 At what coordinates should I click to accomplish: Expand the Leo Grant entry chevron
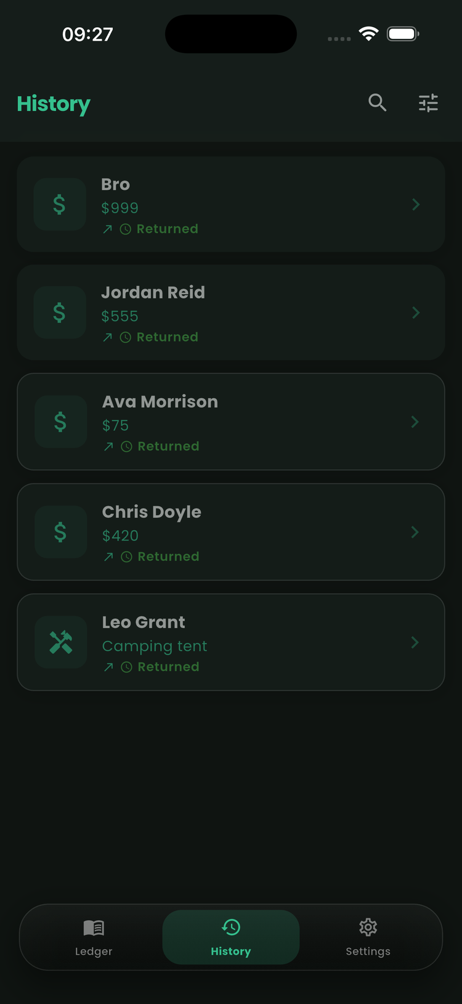point(415,642)
